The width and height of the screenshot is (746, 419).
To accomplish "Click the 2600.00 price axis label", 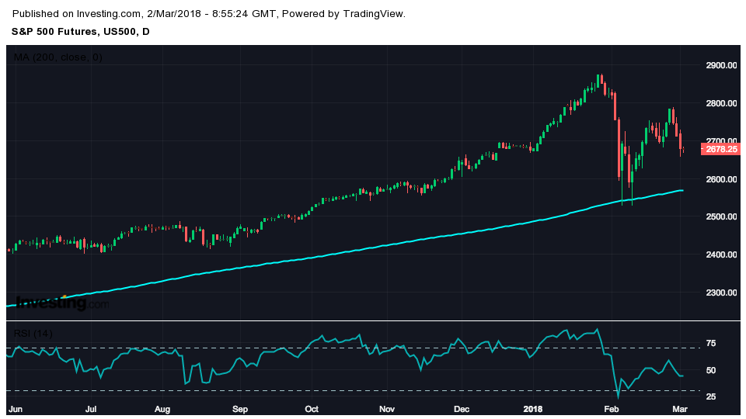I will pyautogui.click(x=721, y=179).
